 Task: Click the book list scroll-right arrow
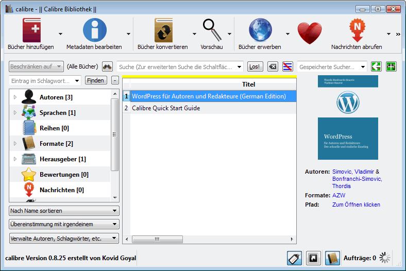coord(292,239)
